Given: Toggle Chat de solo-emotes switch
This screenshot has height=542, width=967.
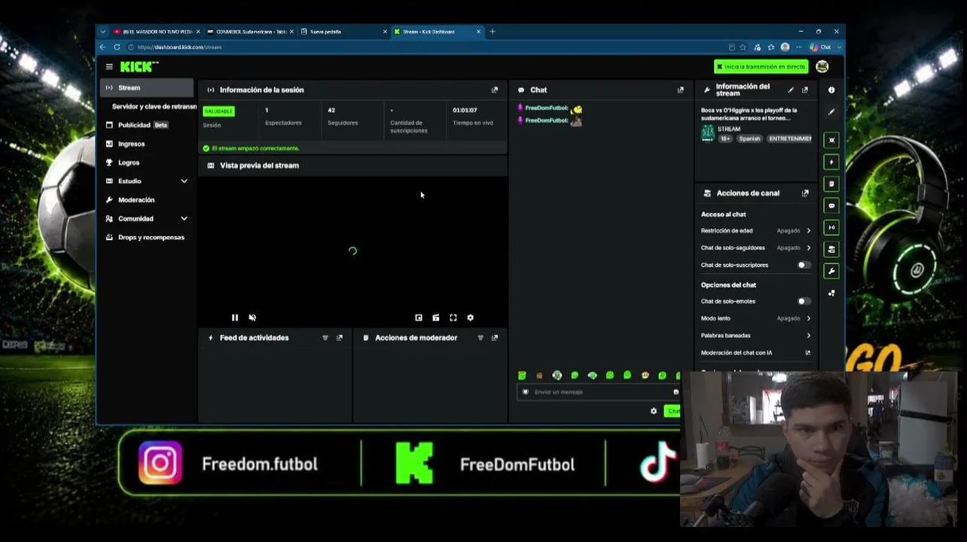Looking at the screenshot, I should [x=804, y=301].
